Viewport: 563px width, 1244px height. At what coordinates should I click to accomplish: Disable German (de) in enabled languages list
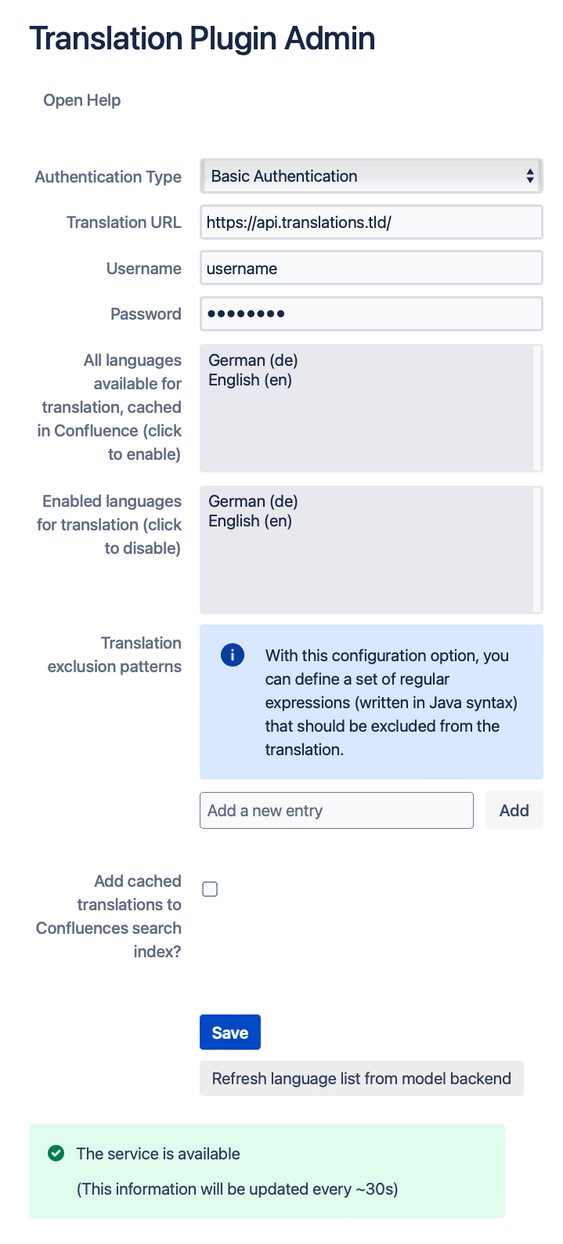252,501
